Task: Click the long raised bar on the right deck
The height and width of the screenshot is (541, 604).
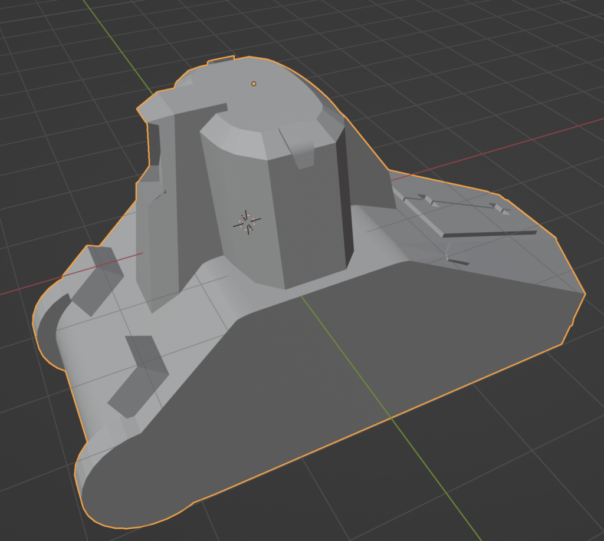Action: pyautogui.click(x=490, y=234)
